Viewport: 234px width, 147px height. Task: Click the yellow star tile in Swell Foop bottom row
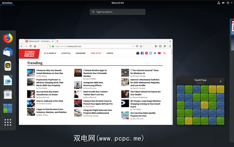click(x=189, y=121)
